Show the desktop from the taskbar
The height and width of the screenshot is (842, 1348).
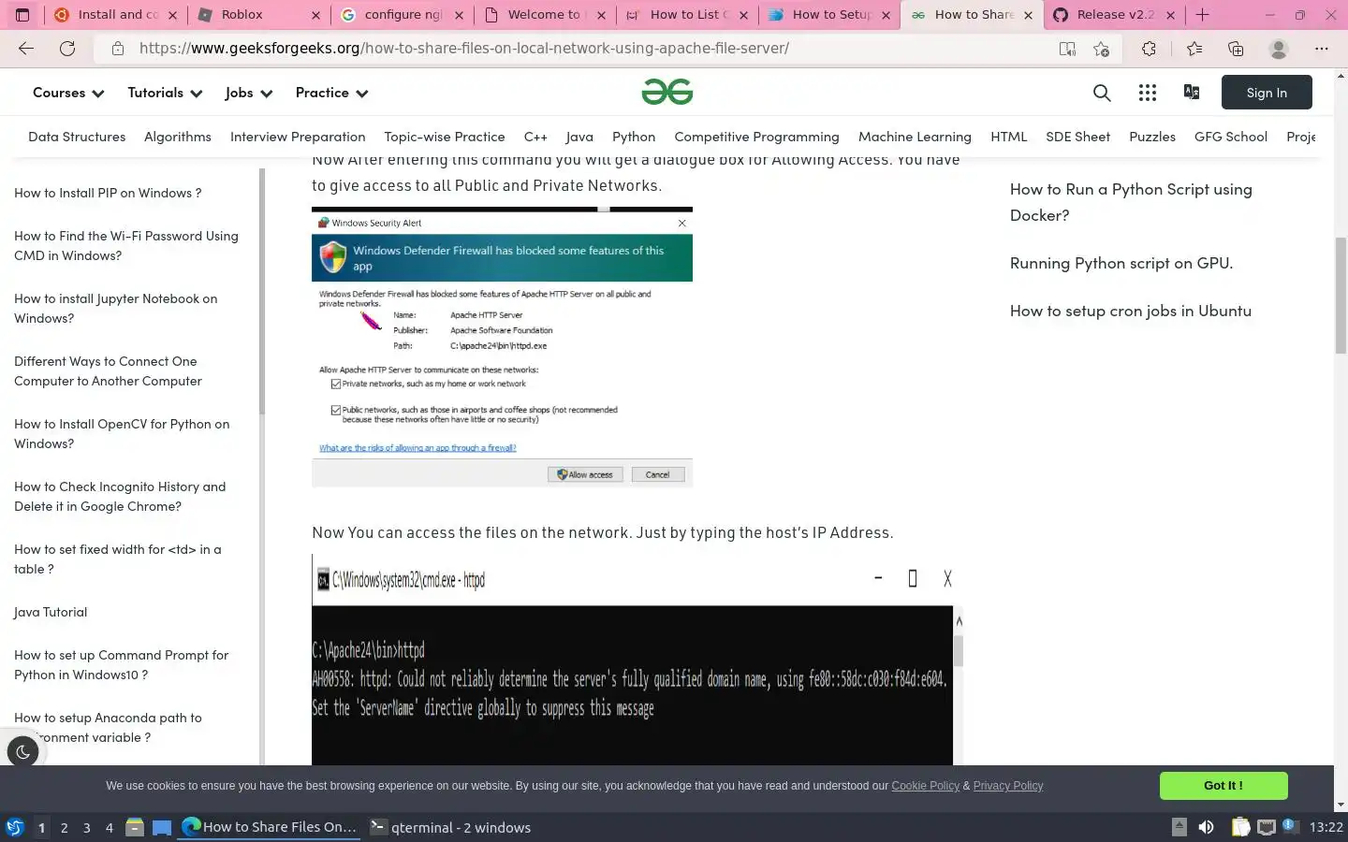162,827
